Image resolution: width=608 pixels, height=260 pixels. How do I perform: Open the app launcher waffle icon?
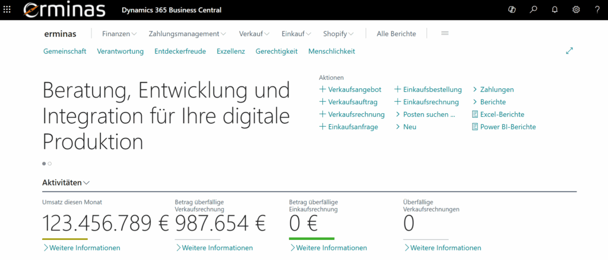7,9
